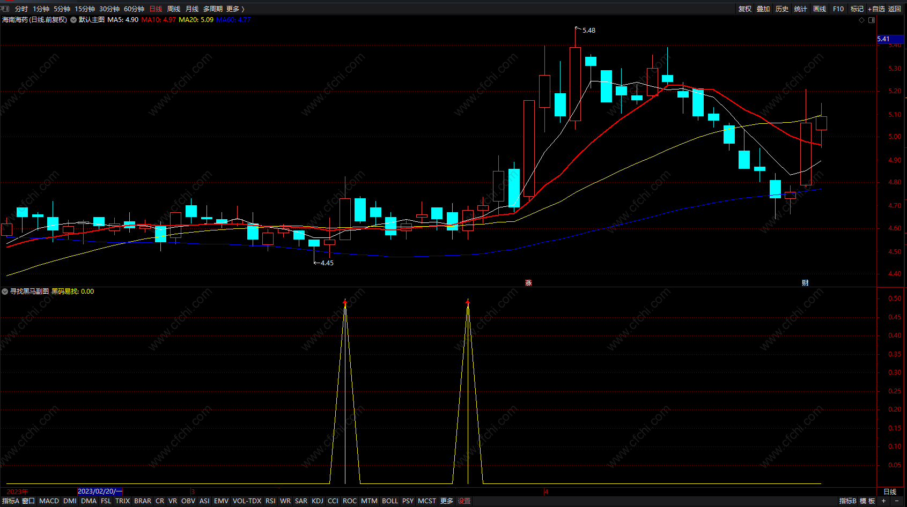
Task: Select the EMV indicator
Action: 221,501
